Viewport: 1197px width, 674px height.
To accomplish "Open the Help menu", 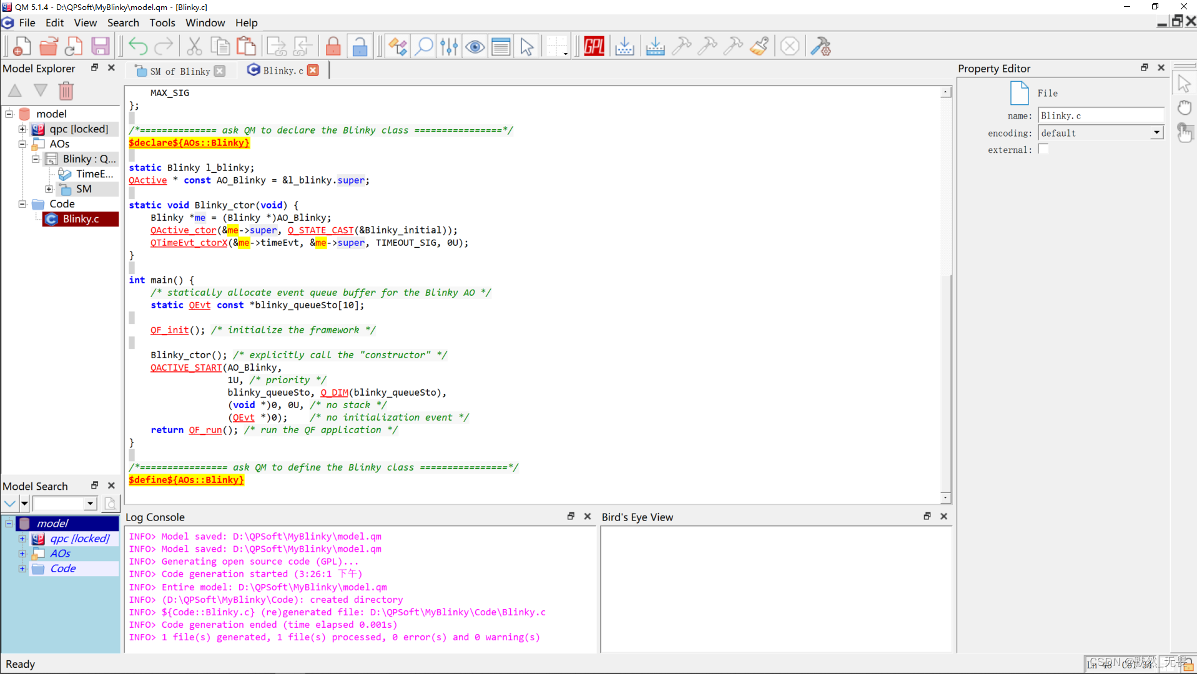I will click(246, 22).
